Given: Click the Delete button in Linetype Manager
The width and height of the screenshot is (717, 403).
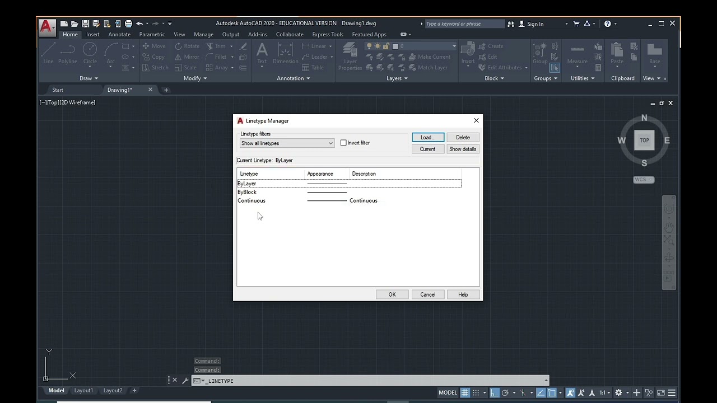Looking at the screenshot, I should pos(463,137).
